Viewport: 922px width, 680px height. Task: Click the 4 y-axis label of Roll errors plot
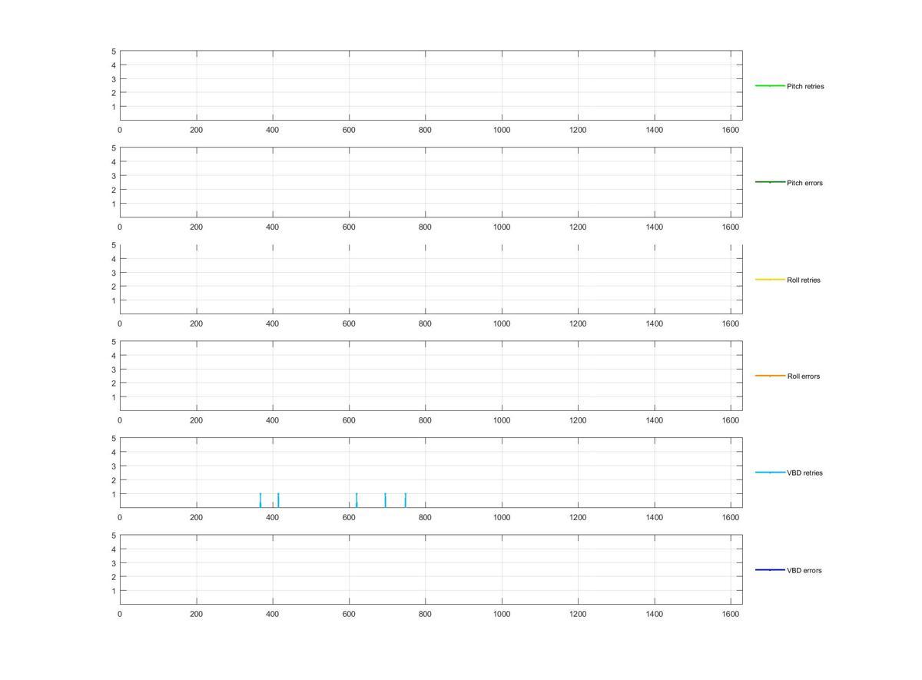click(114, 356)
